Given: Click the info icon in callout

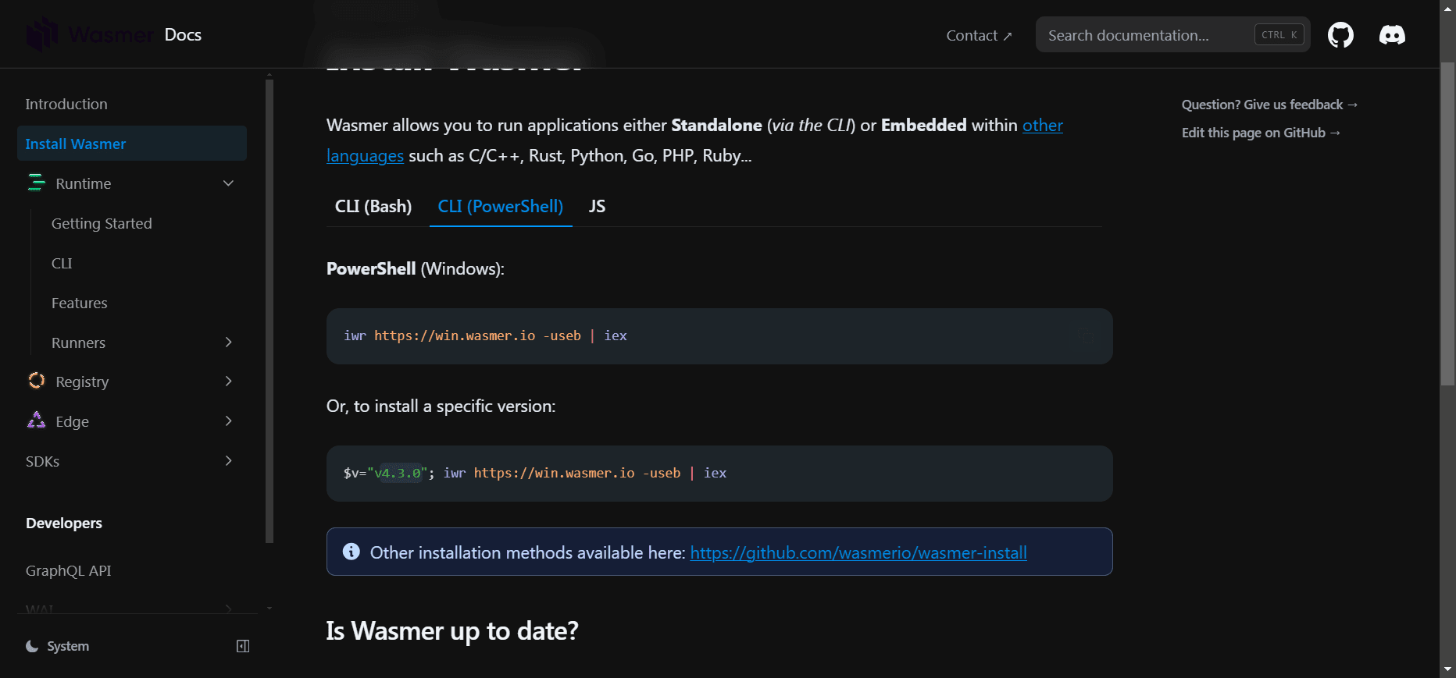Looking at the screenshot, I should [x=352, y=552].
